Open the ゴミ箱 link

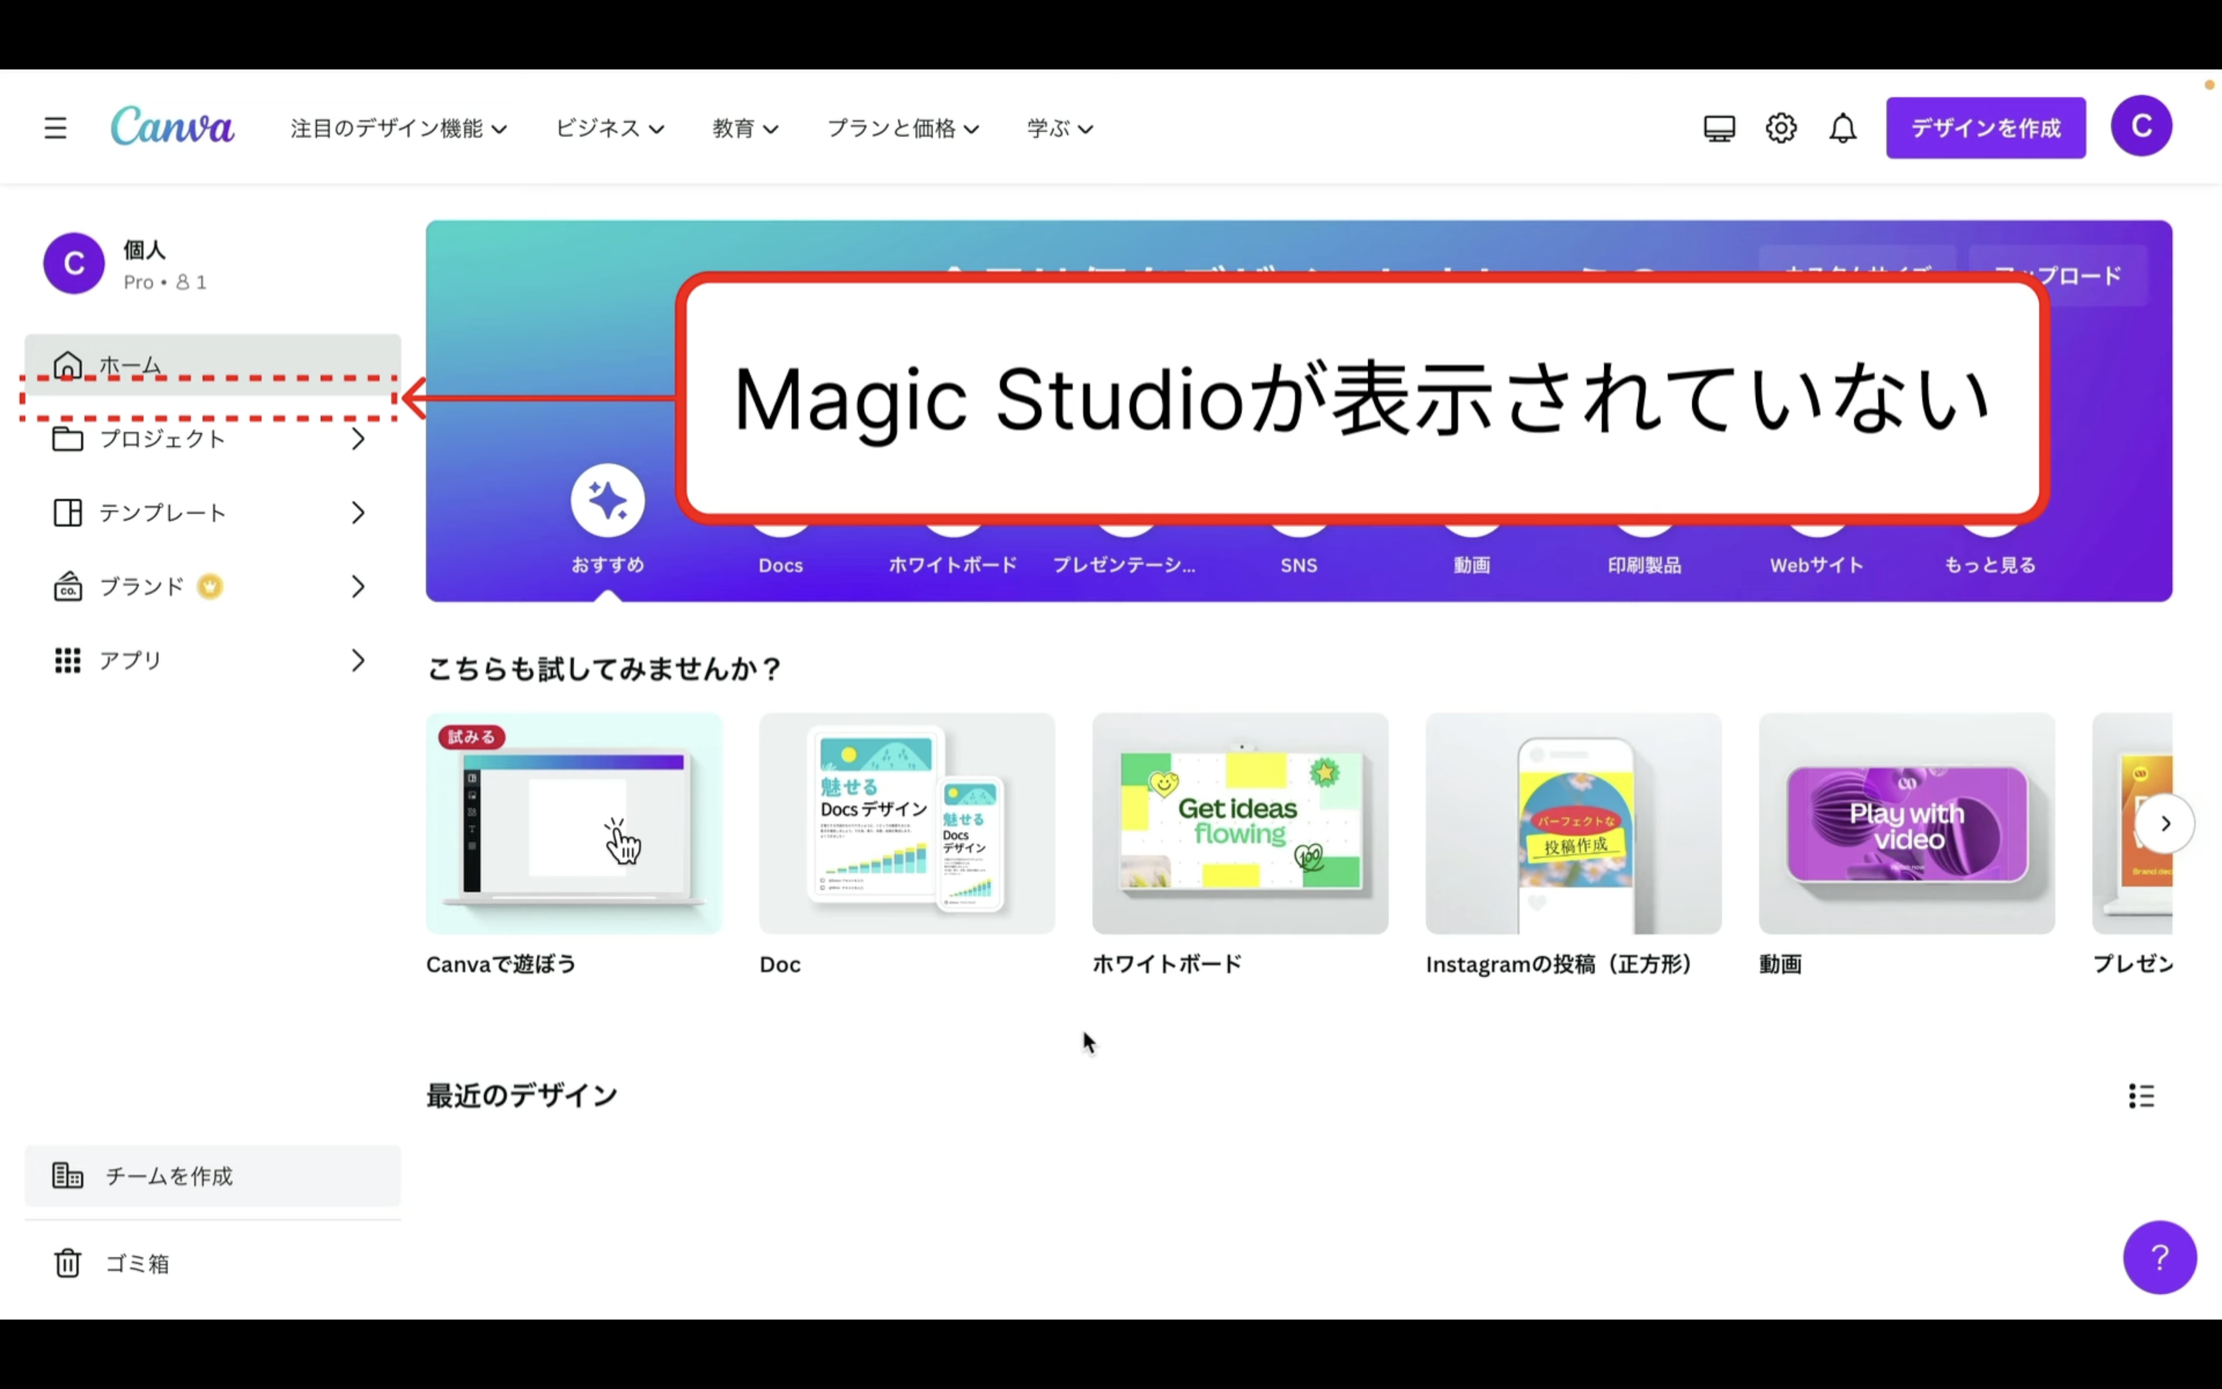point(138,1263)
